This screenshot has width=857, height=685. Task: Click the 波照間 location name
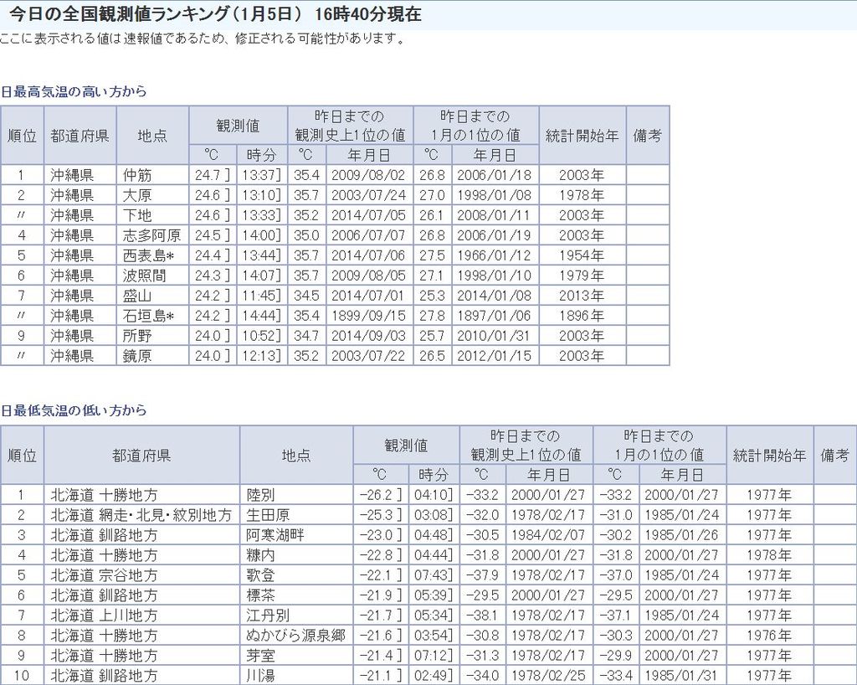(145, 276)
